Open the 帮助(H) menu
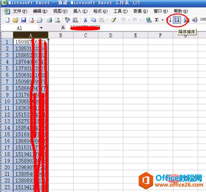 181,11
